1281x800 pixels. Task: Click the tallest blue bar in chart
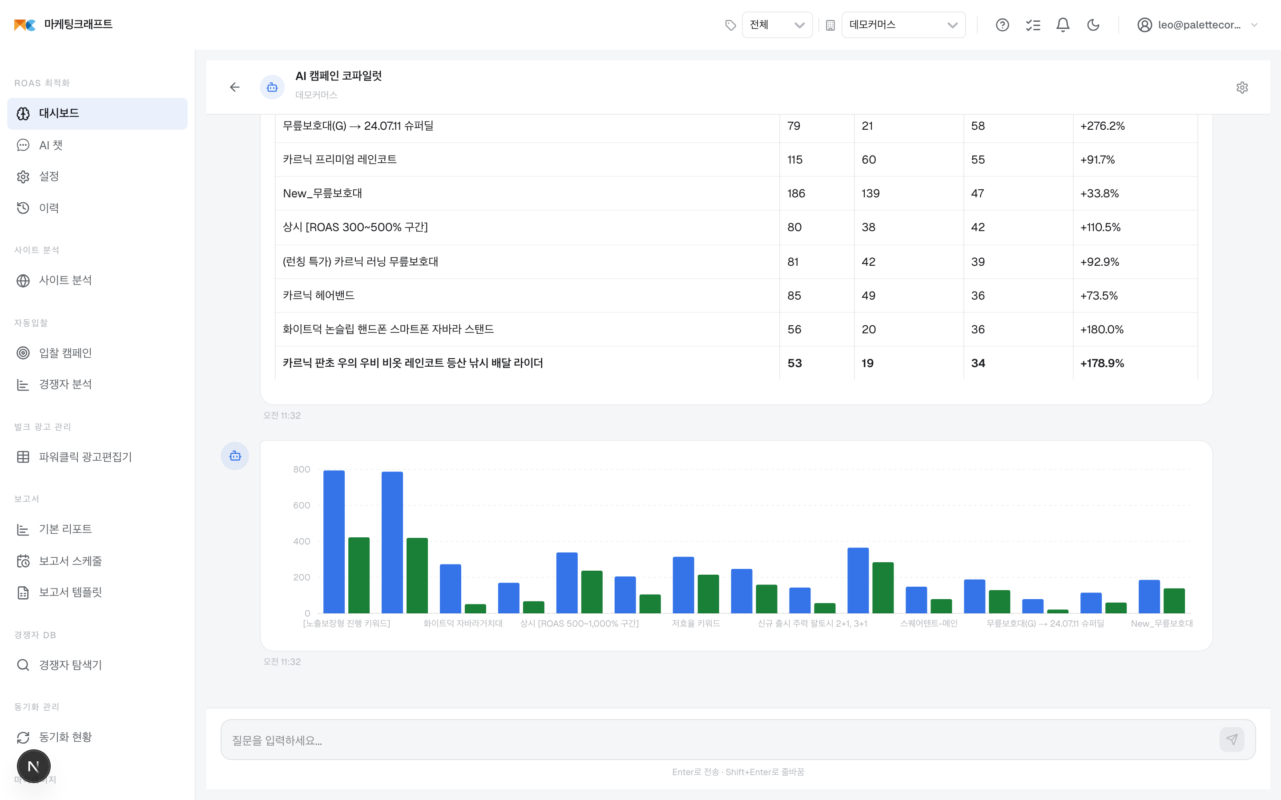[334, 542]
